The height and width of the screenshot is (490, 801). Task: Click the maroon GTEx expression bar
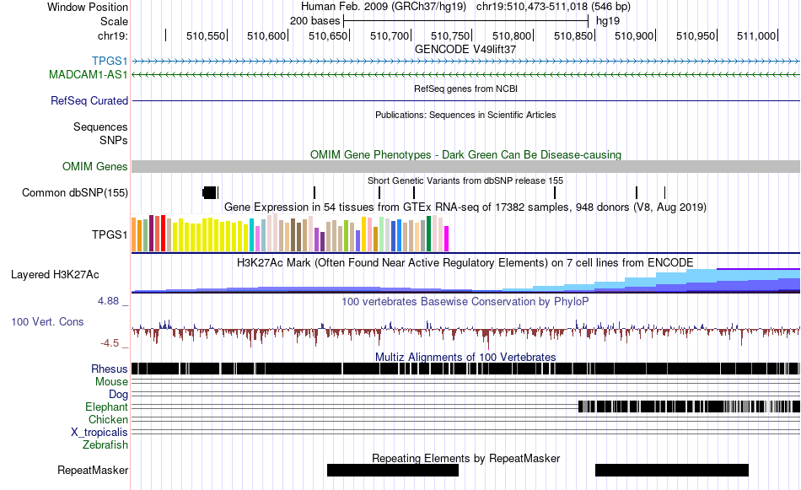pyautogui.click(x=151, y=234)
